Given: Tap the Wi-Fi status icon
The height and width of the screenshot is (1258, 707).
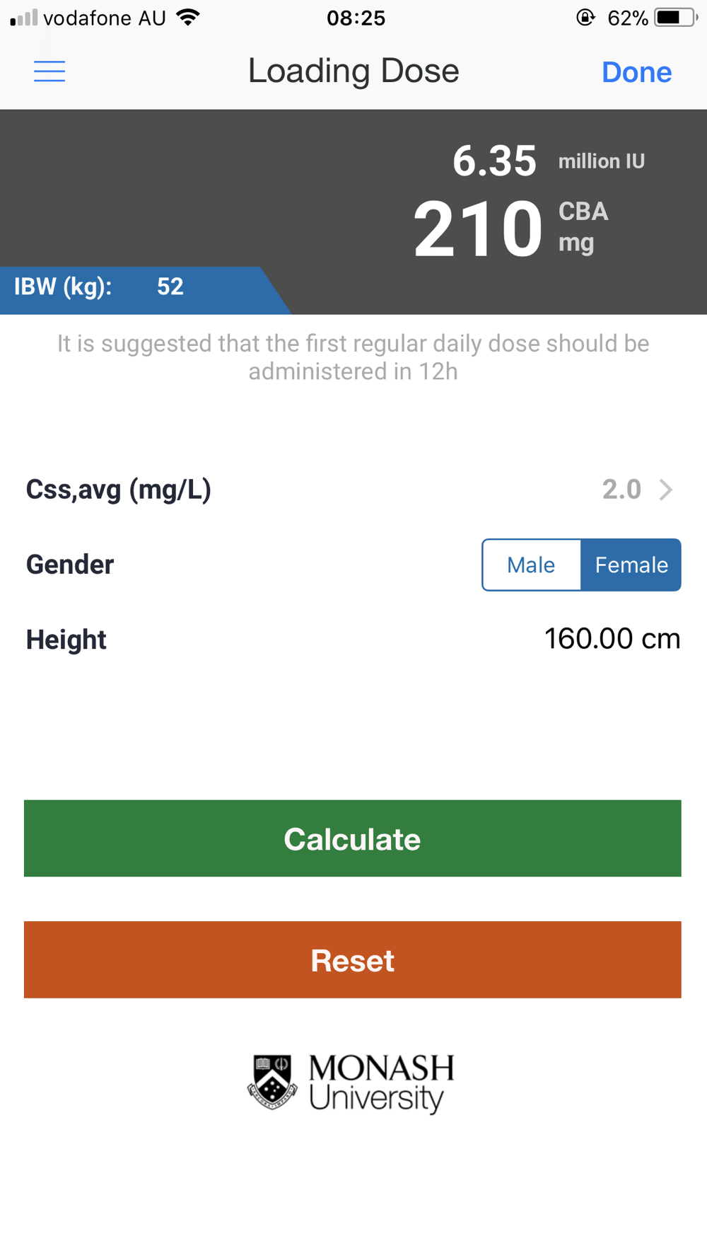Looking at the screenshot, I should coord(188,18).
